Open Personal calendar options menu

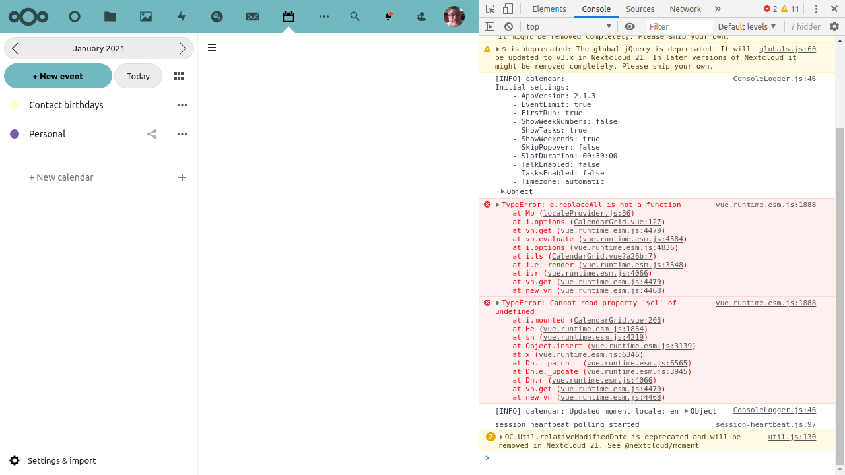pos(182,134)
